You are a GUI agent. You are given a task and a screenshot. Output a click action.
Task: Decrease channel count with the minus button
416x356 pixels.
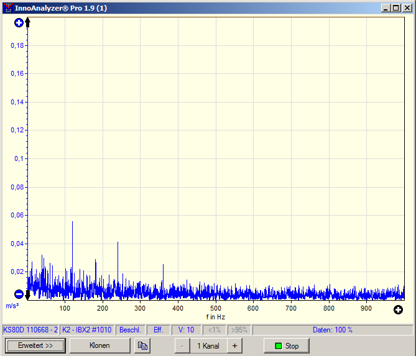click(182, 346)
